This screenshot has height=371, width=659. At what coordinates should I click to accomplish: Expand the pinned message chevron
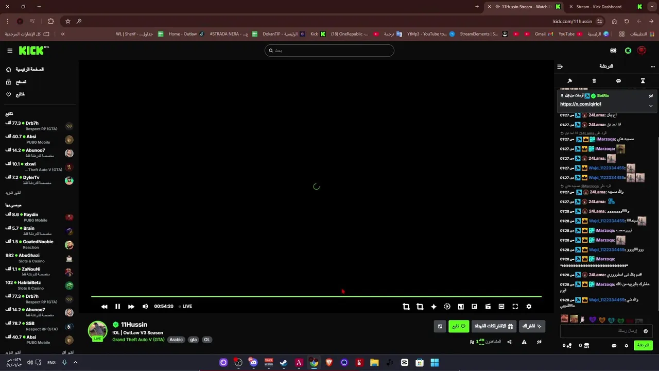(651, 106)
